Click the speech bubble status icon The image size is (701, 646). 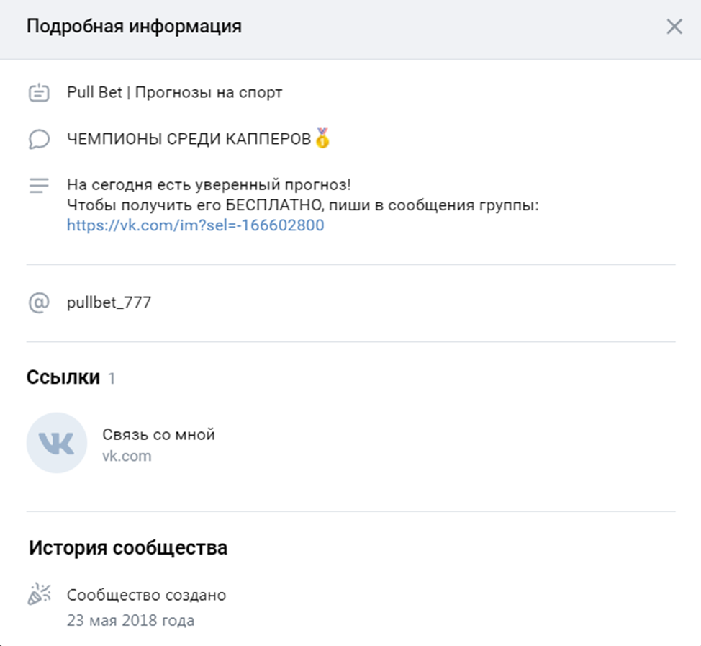click(39, 139)
